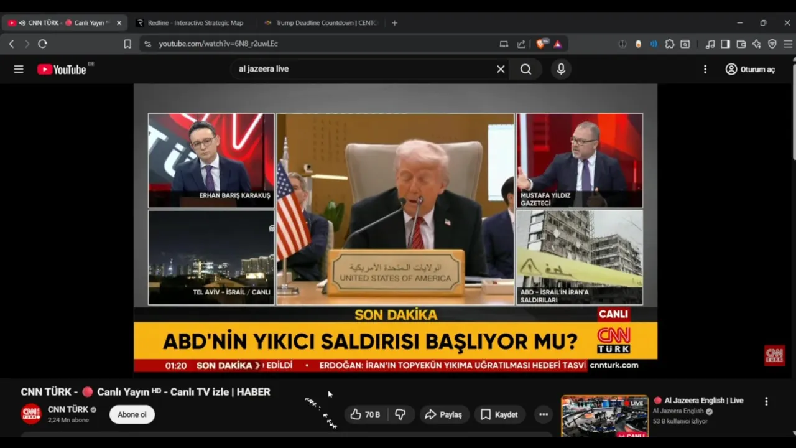Run search with the magnifier button
The height and width of the screenshot is (448, 796).
click(x=526, y=69)
